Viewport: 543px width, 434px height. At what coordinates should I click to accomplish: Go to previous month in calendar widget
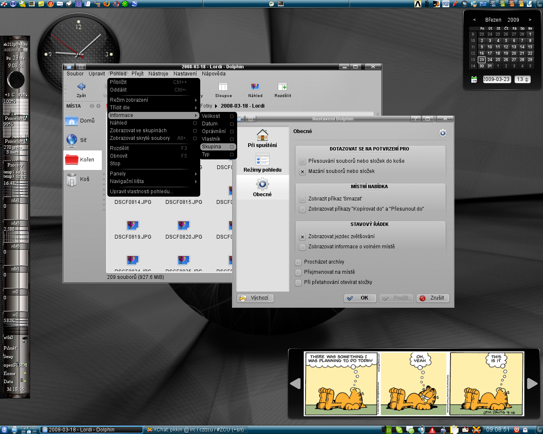[474, 20]
